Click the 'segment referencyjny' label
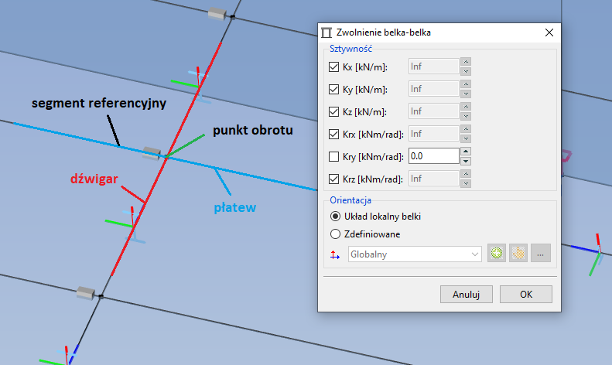 point(99,103)
